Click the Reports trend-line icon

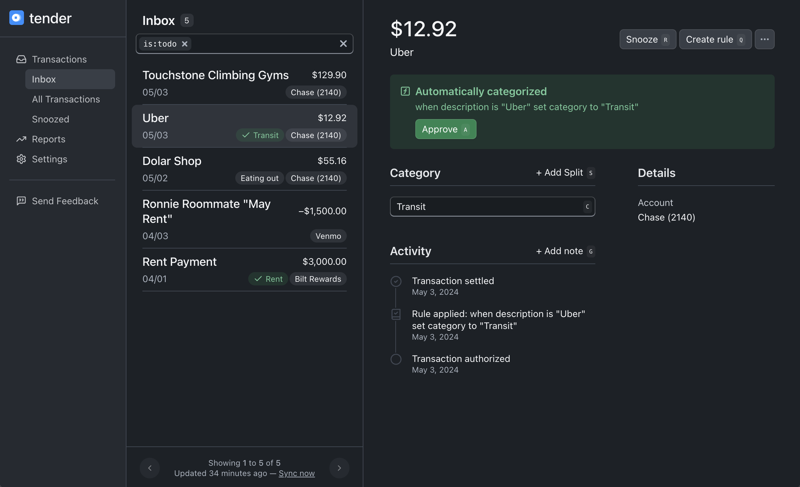tap(21, 139)
